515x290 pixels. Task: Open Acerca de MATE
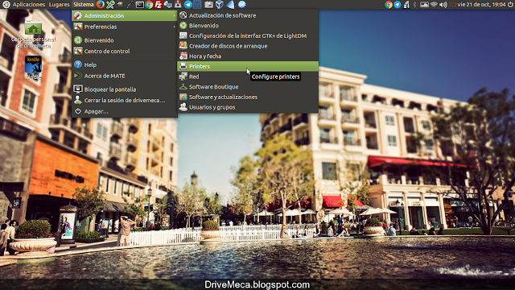pos(125,76)
